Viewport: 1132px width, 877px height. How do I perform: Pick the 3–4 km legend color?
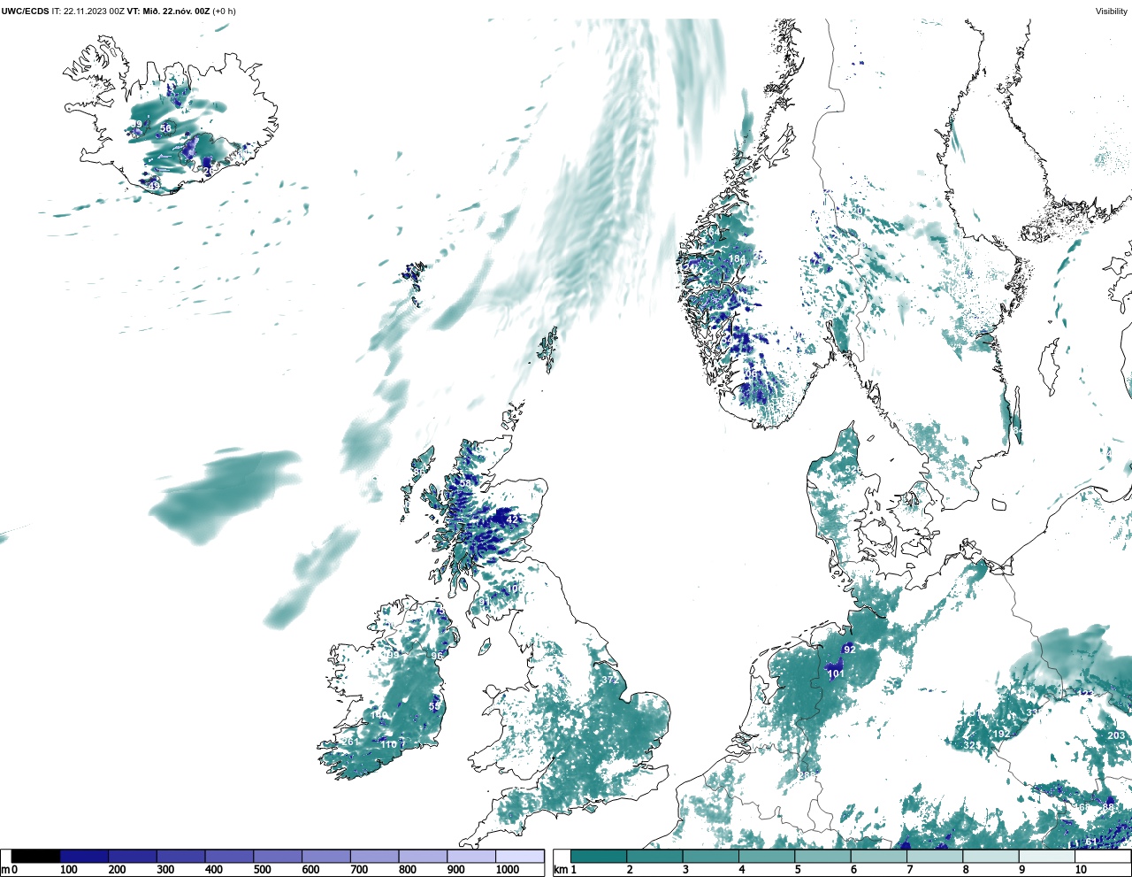[710, 856]
